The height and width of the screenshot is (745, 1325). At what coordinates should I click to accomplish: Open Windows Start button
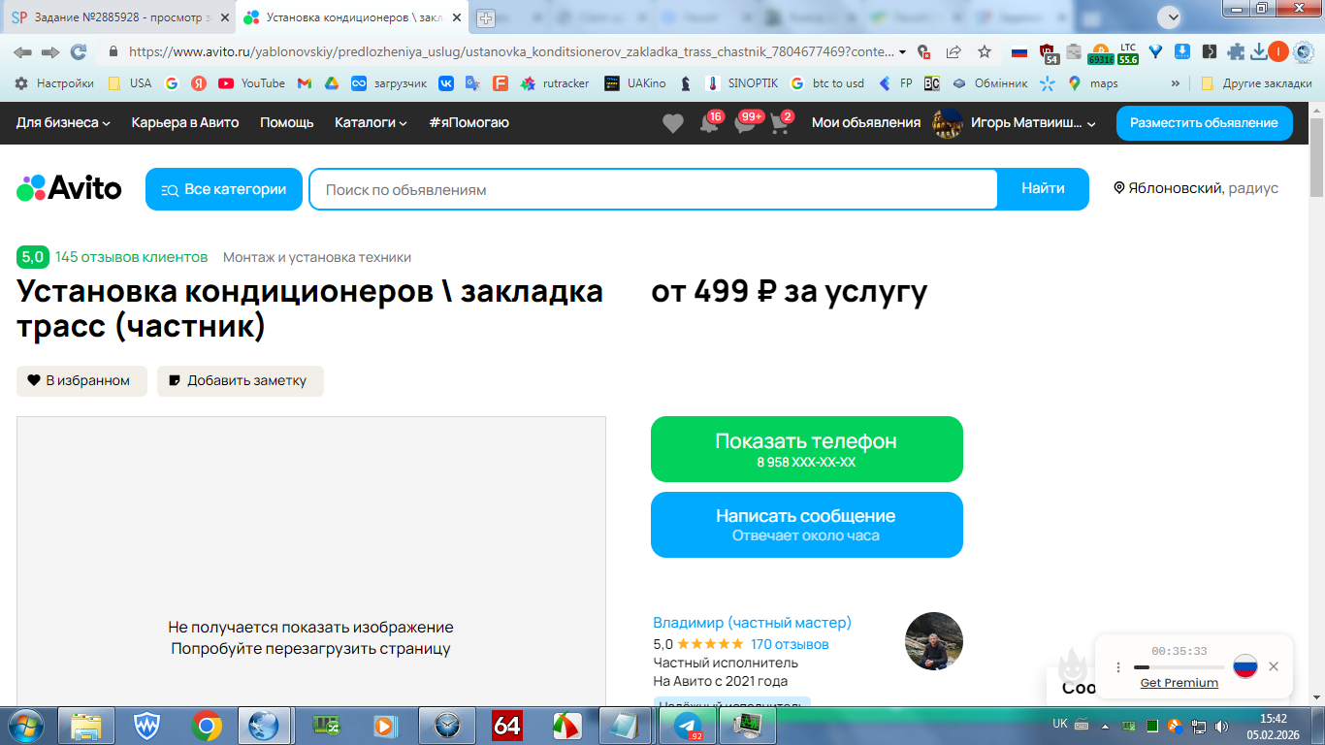[x=25, y=725]
